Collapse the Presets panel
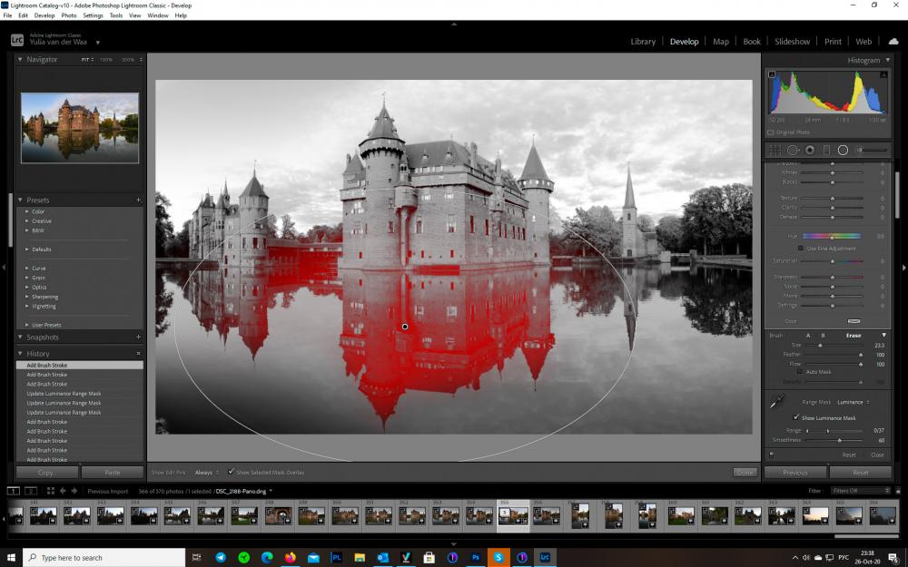The image size is (908, 567). coord(20,200)
